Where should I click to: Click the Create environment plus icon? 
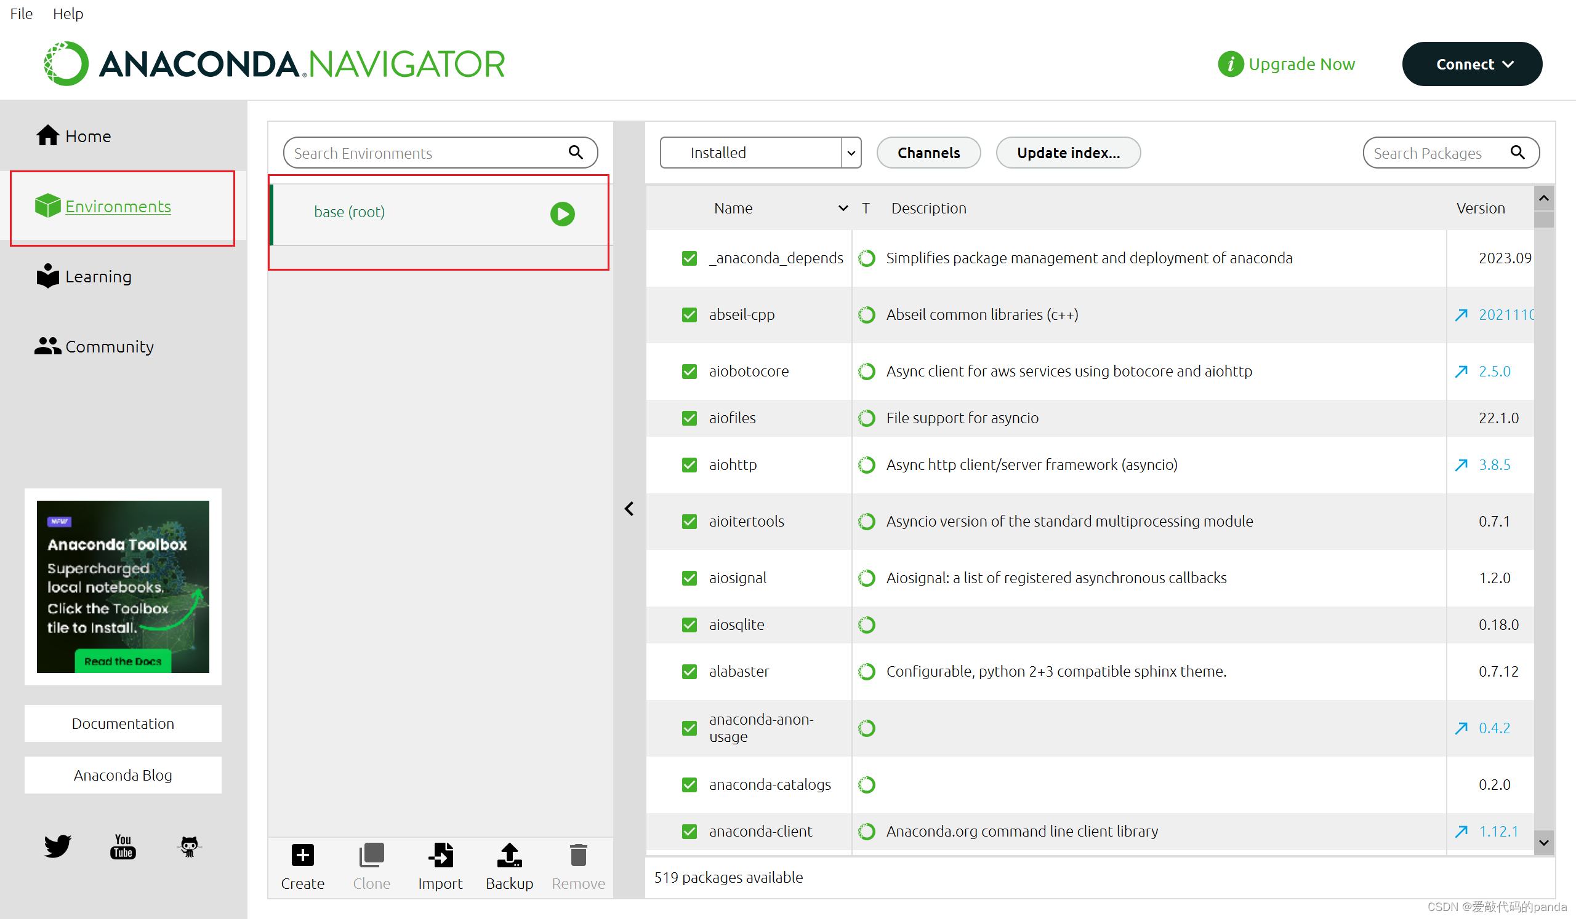pos(303,855)
